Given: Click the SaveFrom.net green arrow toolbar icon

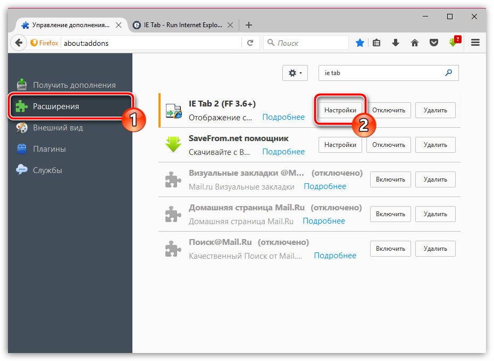Looking at the screenshot, I should pyautogui.click(x=455, y=42).
